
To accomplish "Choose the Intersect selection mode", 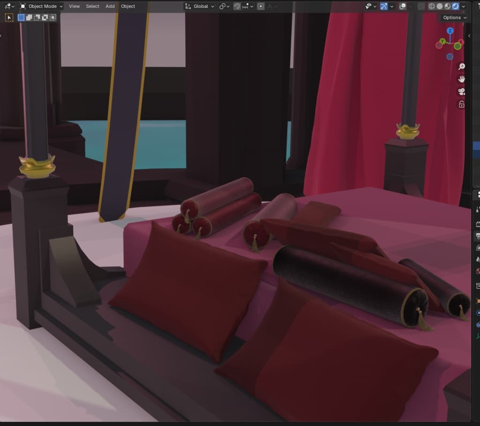I will pos(53,18).
